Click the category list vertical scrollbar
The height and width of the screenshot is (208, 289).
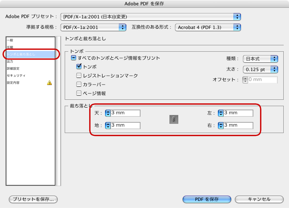click(x=58, y=111)
